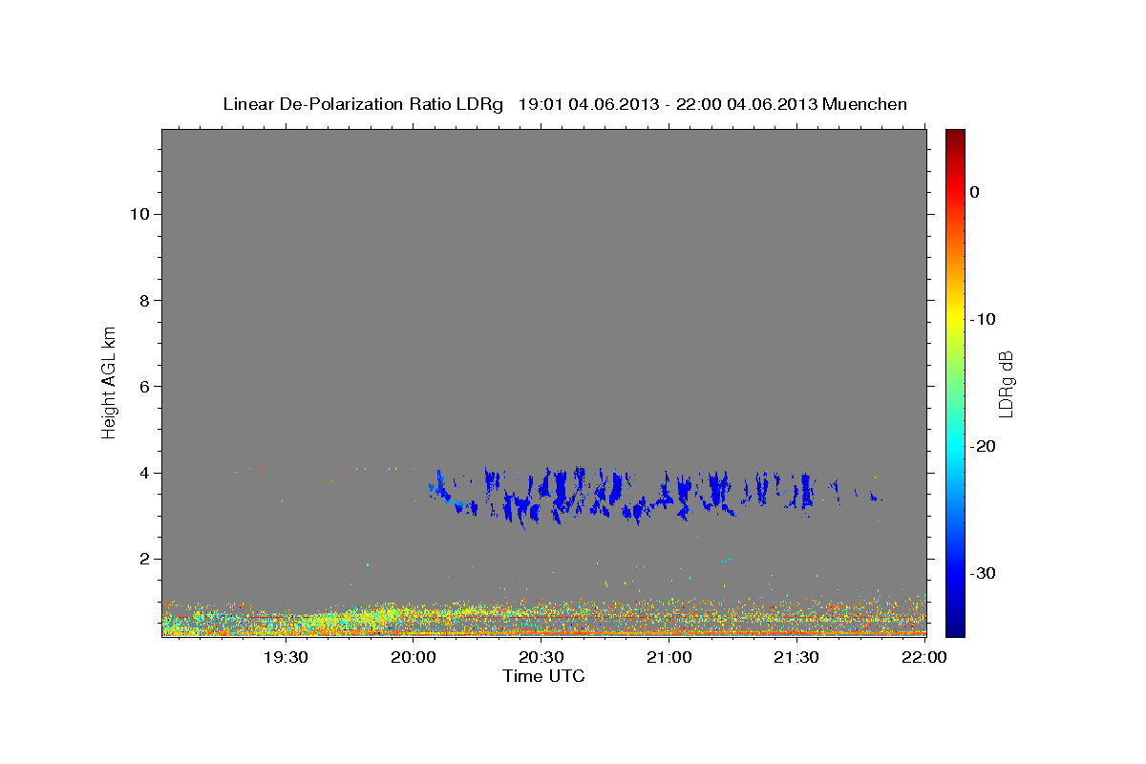Click the 21:00 time tick label

[668, 657]
